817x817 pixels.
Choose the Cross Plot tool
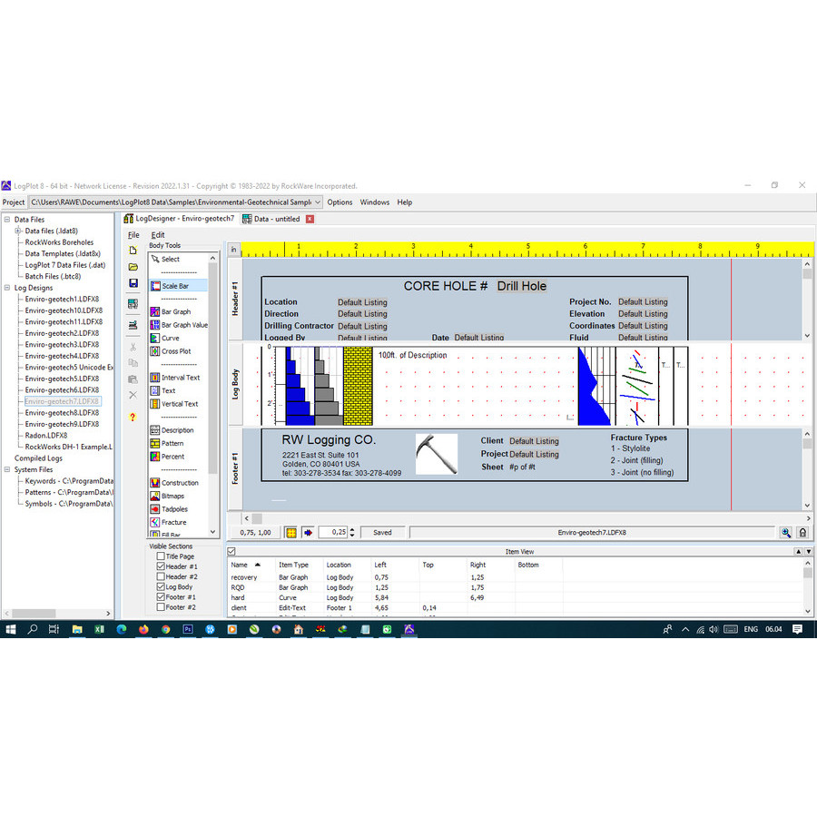175,351
